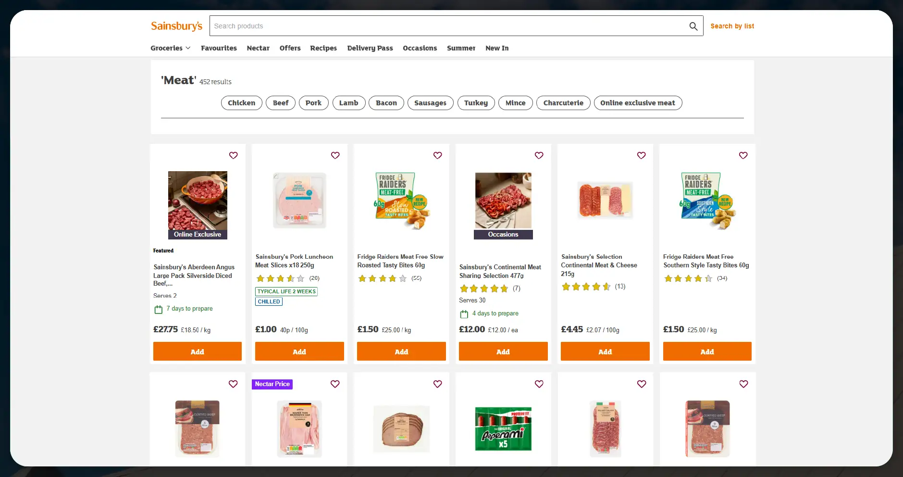Viewport: 903px width, 477px height.
Task: Select the Recipes navigation item
Action: tap(323, 48)
